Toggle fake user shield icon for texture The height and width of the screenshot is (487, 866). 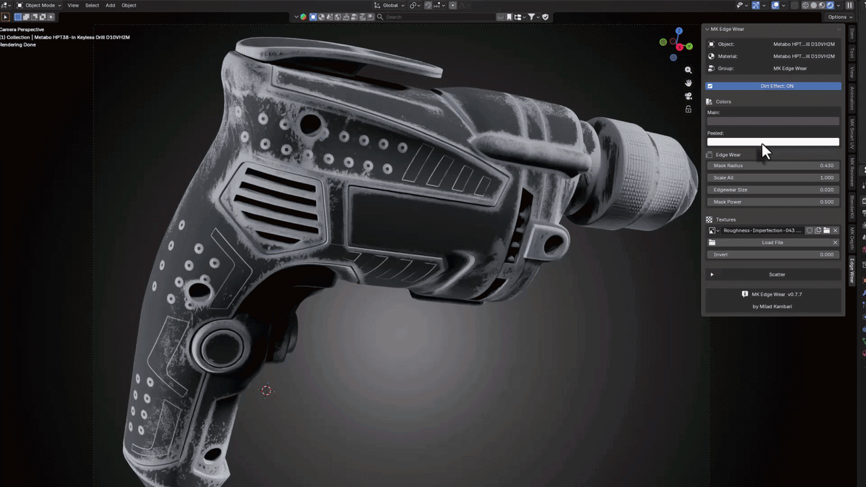[x=809, y=231]
